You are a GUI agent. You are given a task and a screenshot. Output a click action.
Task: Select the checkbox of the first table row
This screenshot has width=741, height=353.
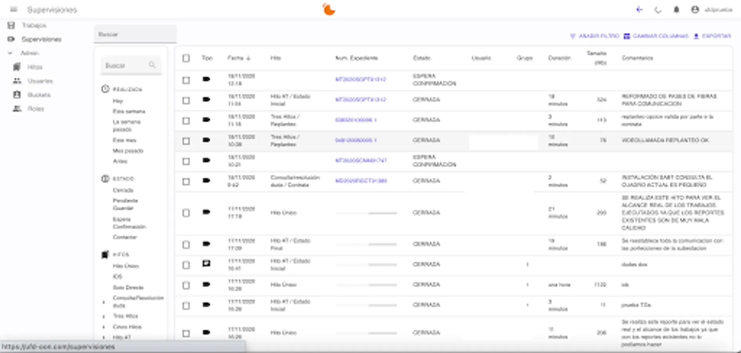186,79
